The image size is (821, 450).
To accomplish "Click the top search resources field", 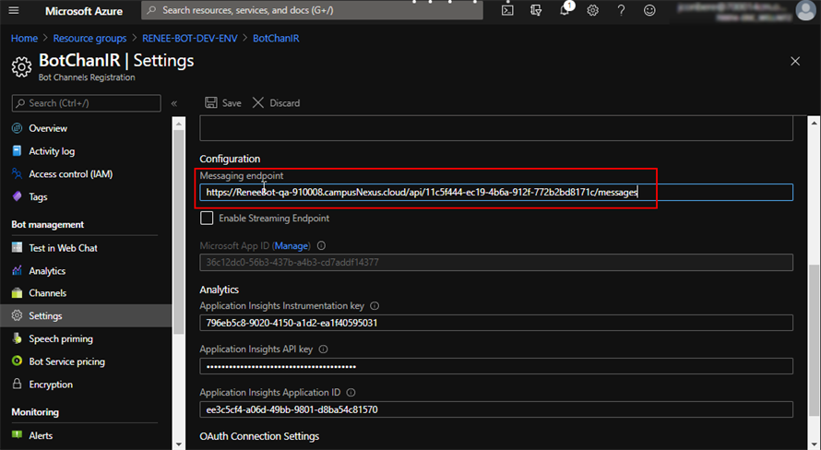I will 312,10.
